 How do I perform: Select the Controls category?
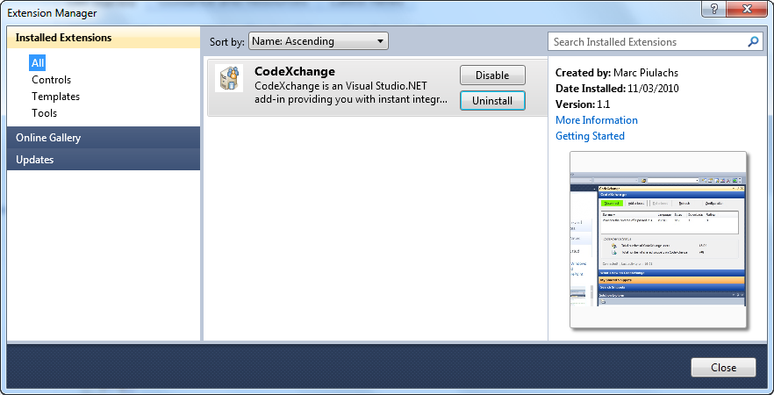click(51, 80)
